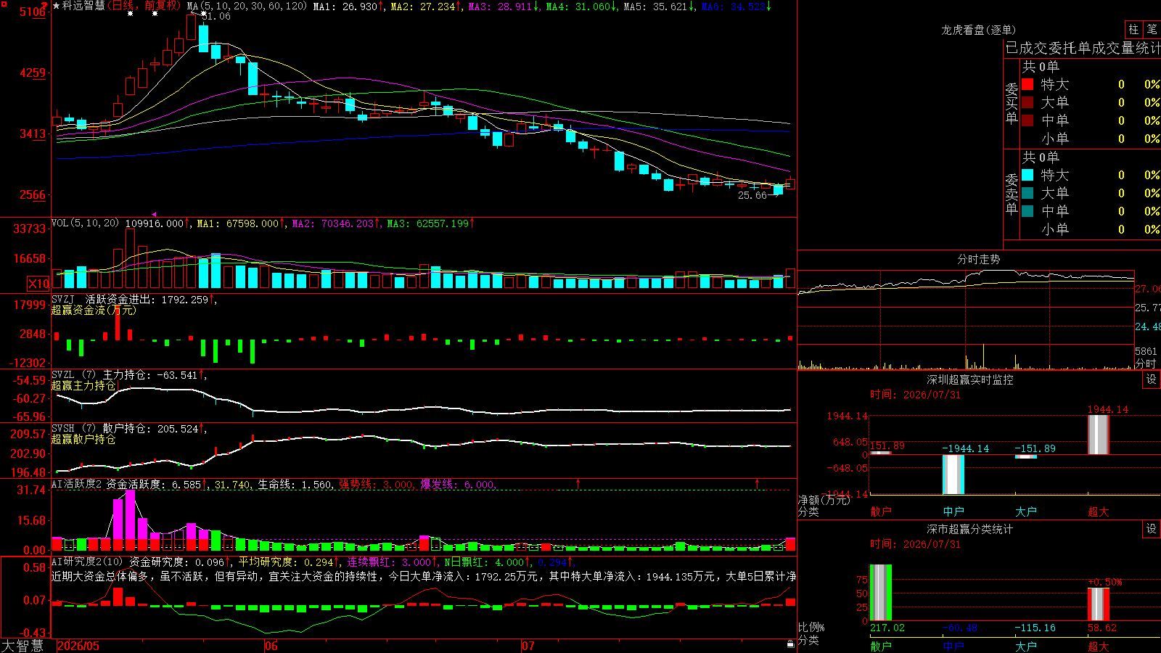Click the 2026/05 date label on the timeline
1161x653 pixels.
78,646
